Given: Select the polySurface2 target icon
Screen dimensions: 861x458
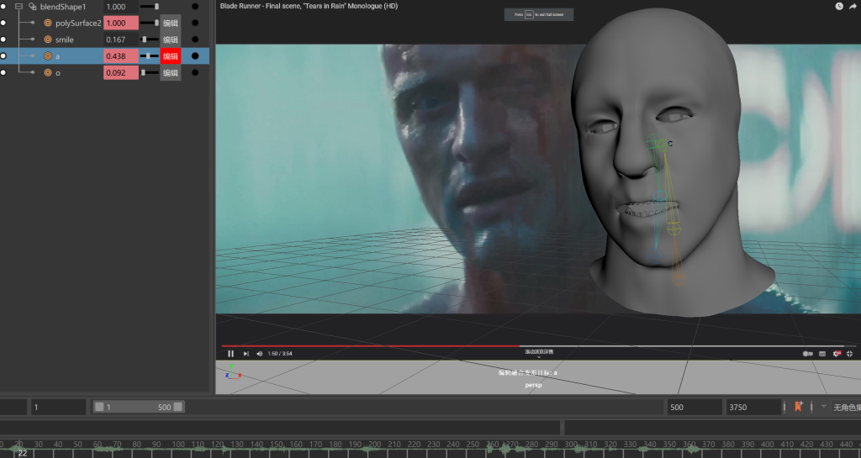Looking at the screenshot, I should click(48, 23).
